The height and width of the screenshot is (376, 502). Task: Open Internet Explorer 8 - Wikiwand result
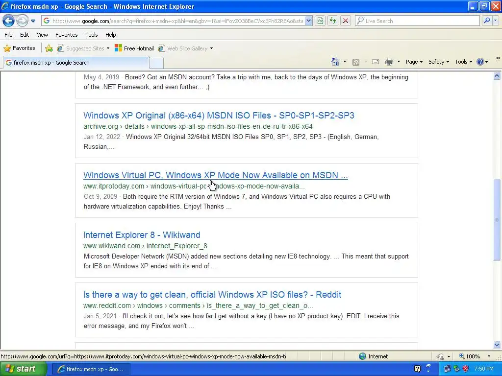142,235
